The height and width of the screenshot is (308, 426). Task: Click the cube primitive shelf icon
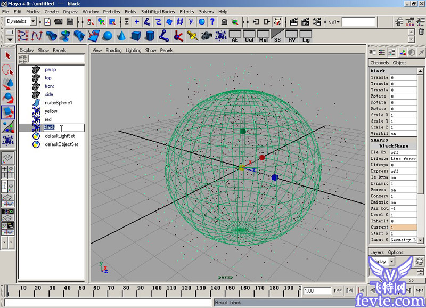136,36
